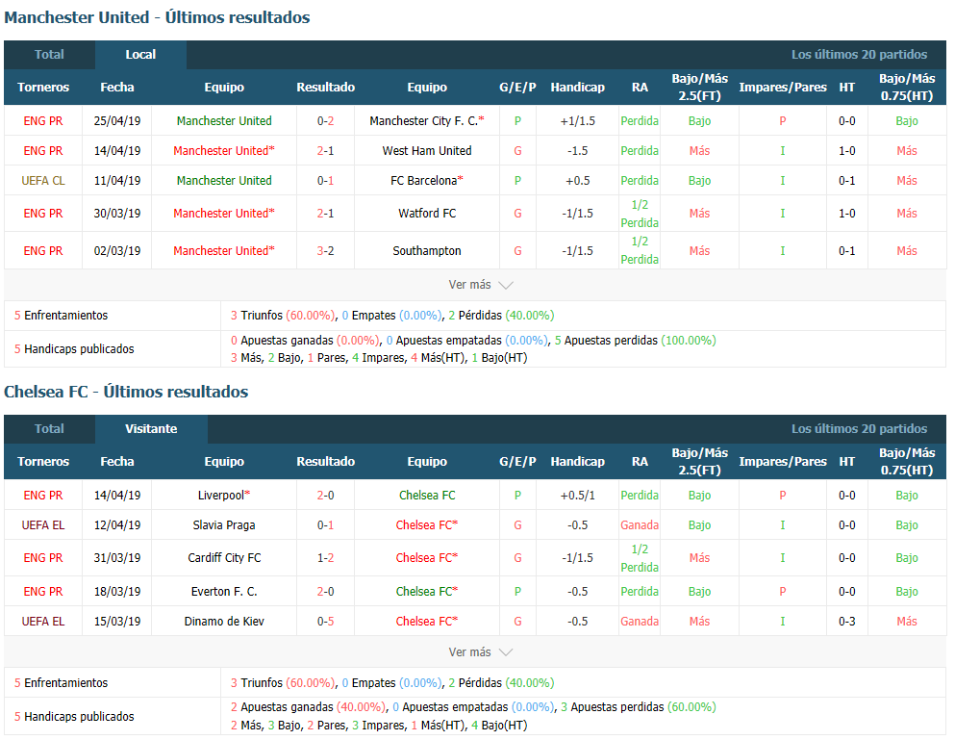The width and height of the screenshot is (955, 740).
Task: Open West Ham United team link
Action: (x=426, y=150)
